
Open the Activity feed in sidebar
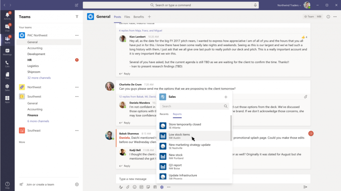pos(7,16)
